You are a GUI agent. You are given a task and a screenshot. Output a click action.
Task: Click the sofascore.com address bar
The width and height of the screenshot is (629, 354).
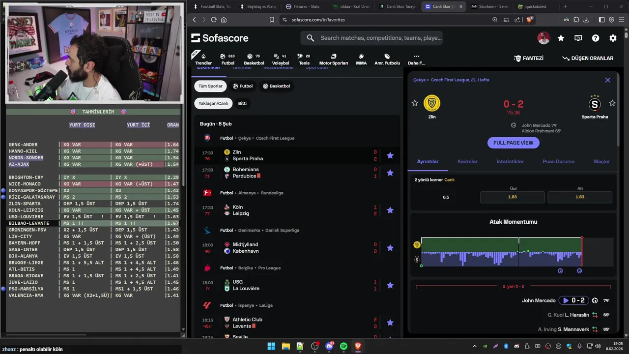pyautogui.click(x=383, y=20)
